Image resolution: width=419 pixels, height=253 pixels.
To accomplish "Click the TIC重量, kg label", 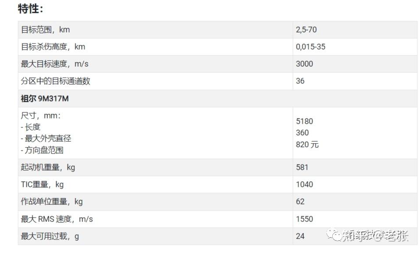I will tap(42, 185).
